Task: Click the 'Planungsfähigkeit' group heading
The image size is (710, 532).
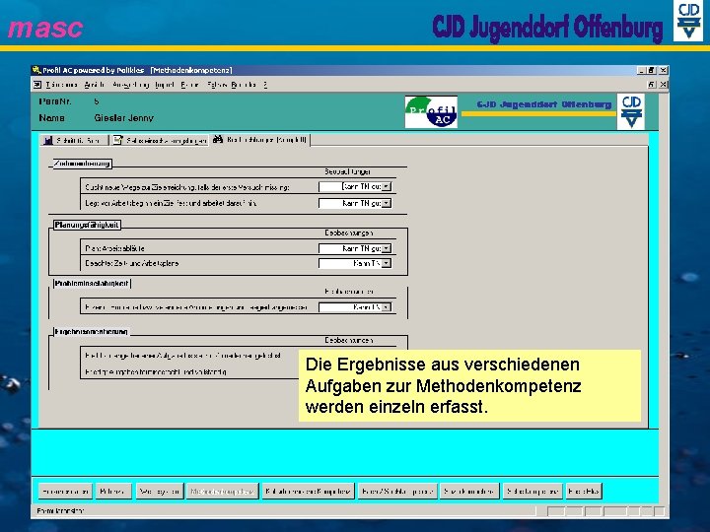Action: click(x=87, y=225)
